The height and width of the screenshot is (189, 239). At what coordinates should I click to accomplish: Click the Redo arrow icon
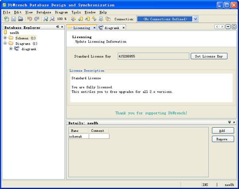[37, 19]
